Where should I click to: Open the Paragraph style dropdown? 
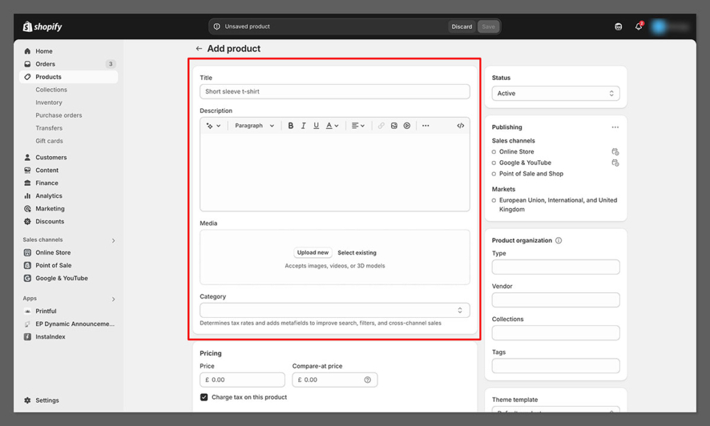(255, 126)
